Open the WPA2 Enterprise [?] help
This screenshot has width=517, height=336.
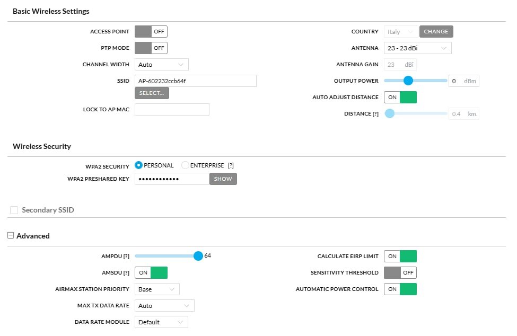231,165
